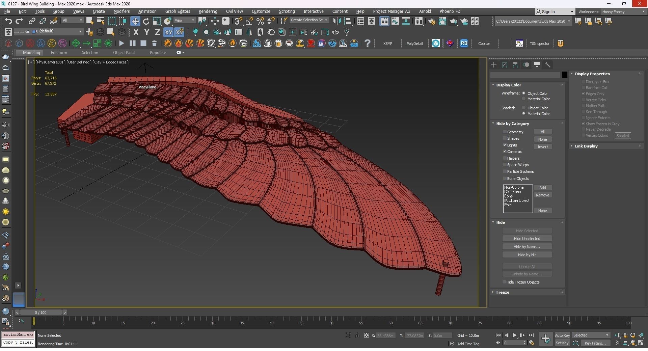Collapse the Hide by Category rollout
This screenshot has width=648, height=351.
click(493, 124)
